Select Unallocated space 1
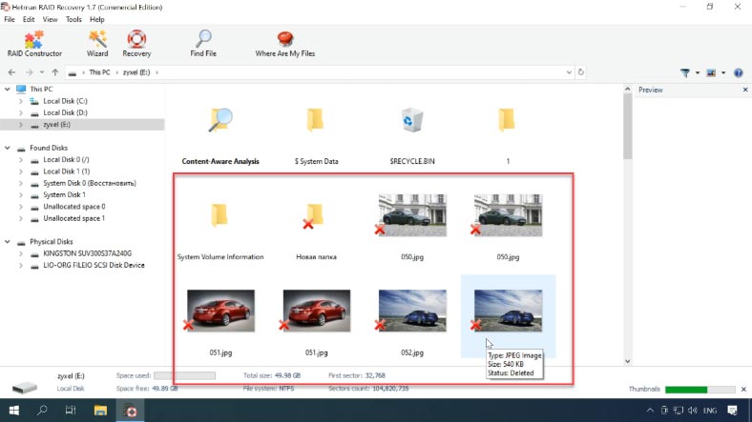This screenshot has height=422, width=752. pyautogui.click(x=73, y=218)
